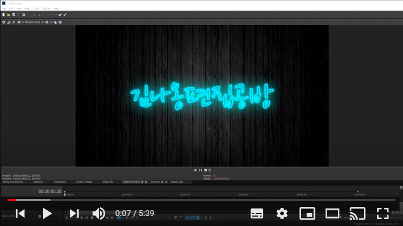The height and width of the screenshot is (226, 403).
Task: Open the YouTube player settings gear
Action: pyautogui.click(x=282, y=213)
